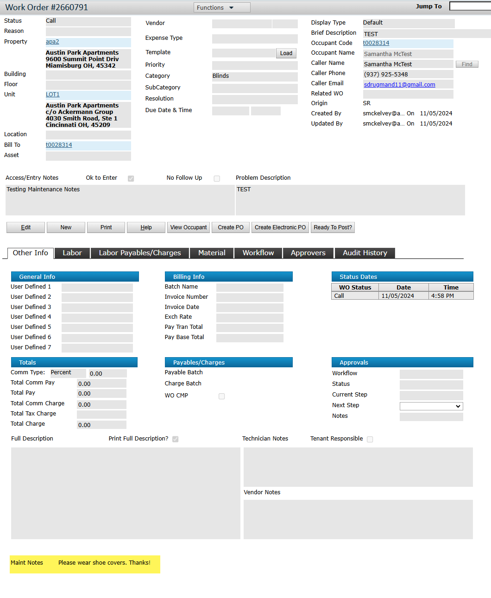Switch to the Labor tab
The width and height of the screenshot is (491, 598).
click(72, 253)
